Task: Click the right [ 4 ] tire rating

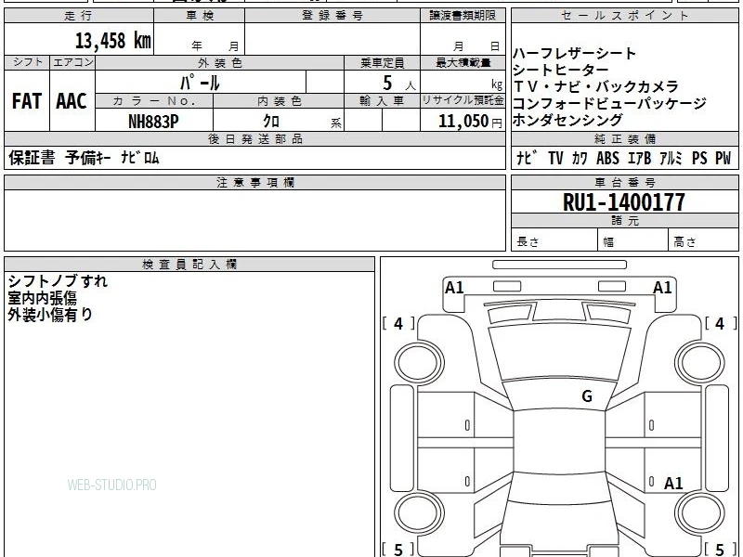Action: (721, 323)
